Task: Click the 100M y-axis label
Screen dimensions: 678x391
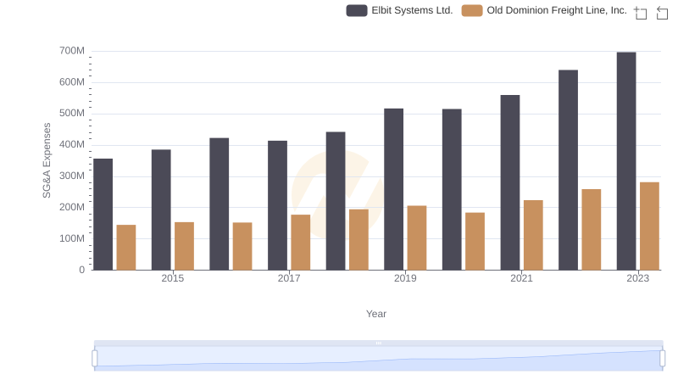Action: tap(72, 238)
